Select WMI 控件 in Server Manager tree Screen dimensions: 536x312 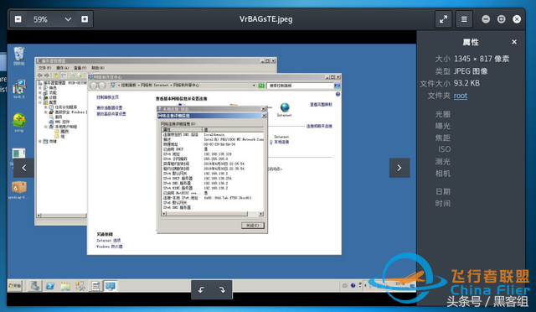pyautogui.click(x=62, y=122)
